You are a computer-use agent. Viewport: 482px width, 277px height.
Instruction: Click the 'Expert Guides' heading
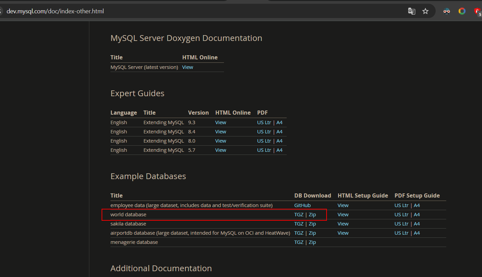click(x=137, y=93)
